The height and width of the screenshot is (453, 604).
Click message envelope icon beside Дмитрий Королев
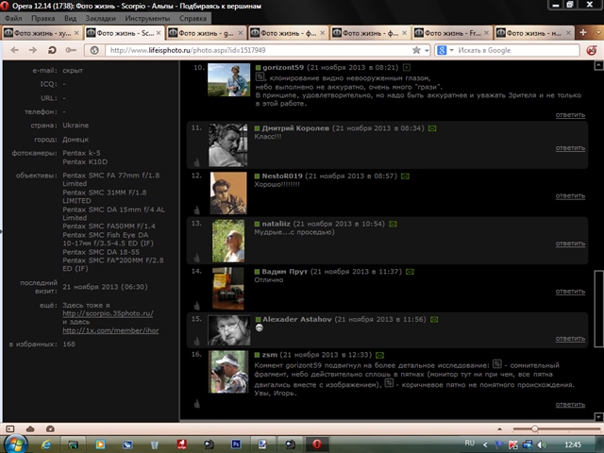click(433, 126)
